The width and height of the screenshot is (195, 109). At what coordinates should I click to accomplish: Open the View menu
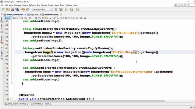pyautogui.click(x=11, y=5)
